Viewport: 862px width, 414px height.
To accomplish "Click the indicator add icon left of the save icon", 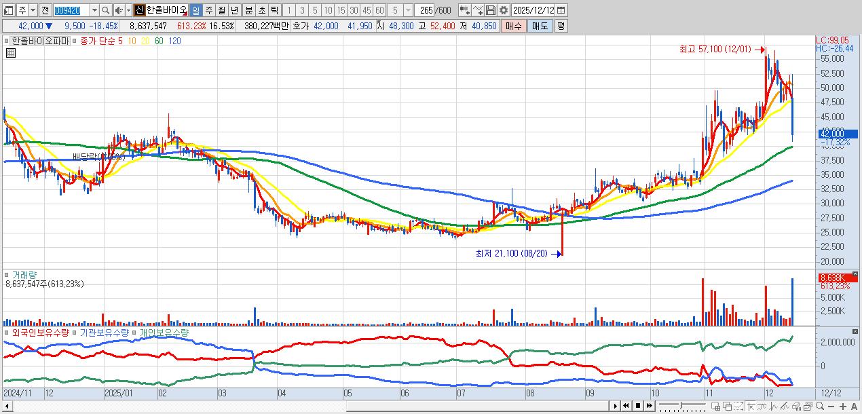I will [465, 10].
